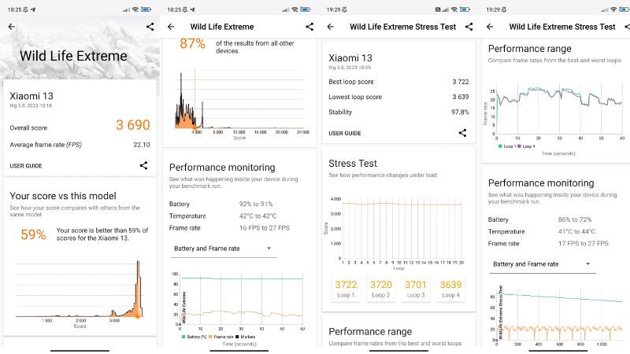This screenshot has width=630, height=354.
Task: Tap the Best loop score value 3 722
Action: click(461, 82)
